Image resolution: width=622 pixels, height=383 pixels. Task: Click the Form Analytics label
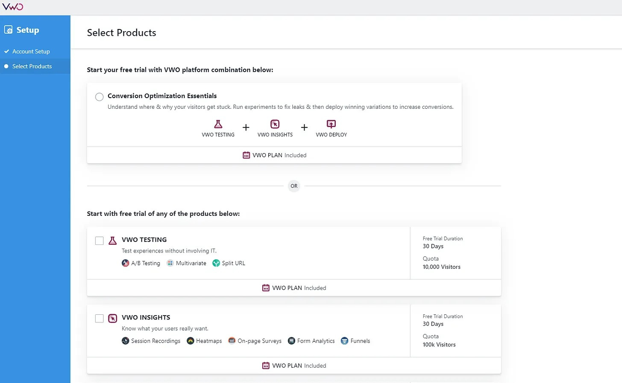tap(316, 341)
